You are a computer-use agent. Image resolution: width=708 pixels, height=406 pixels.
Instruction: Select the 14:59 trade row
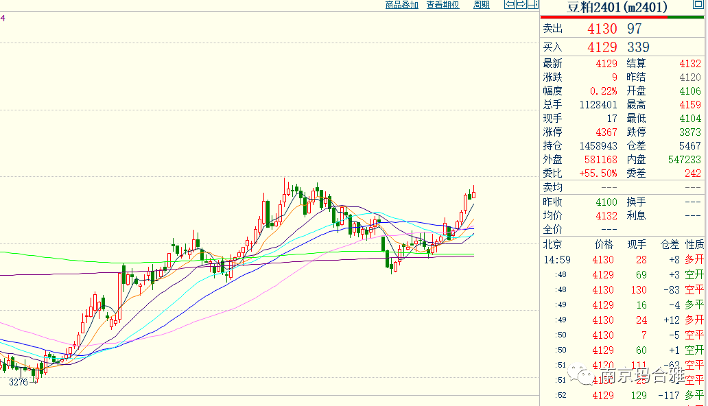click(624, 260)
